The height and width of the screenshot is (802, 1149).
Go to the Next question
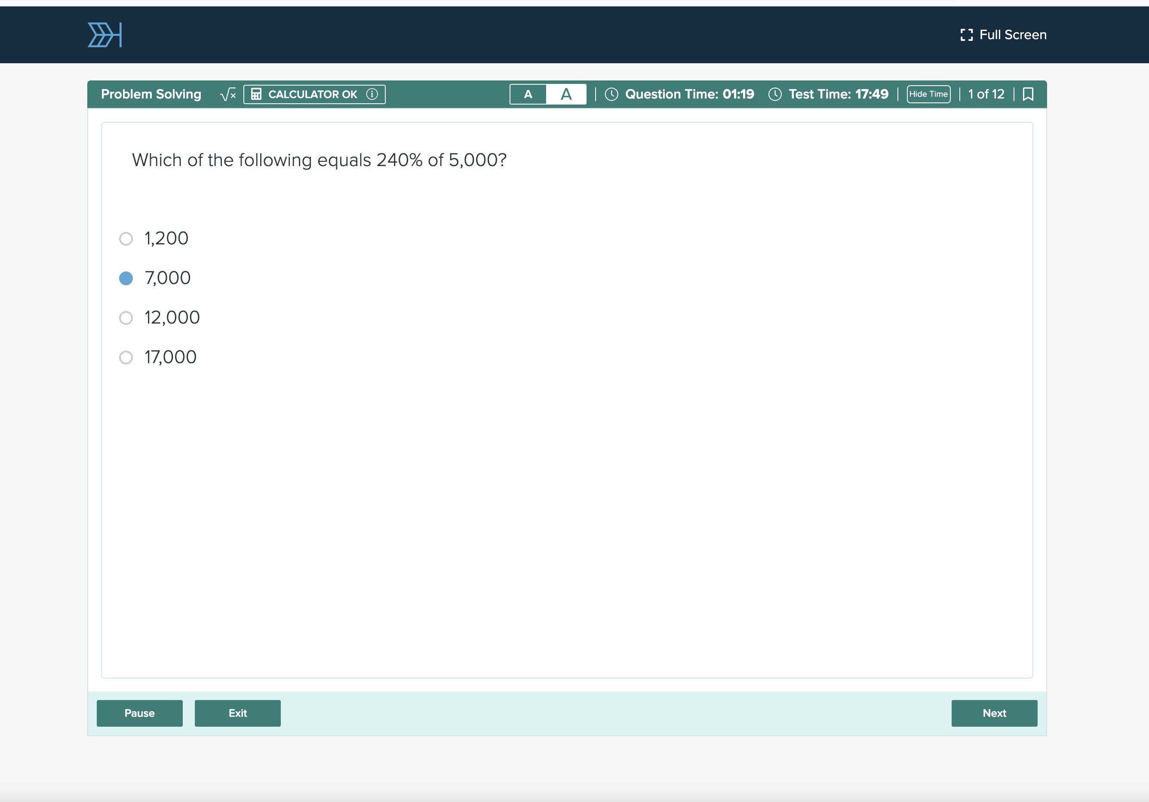pyautogui.click(x=994, y=713)
